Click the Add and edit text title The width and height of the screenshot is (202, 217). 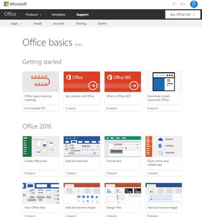[x=76, y=161]
